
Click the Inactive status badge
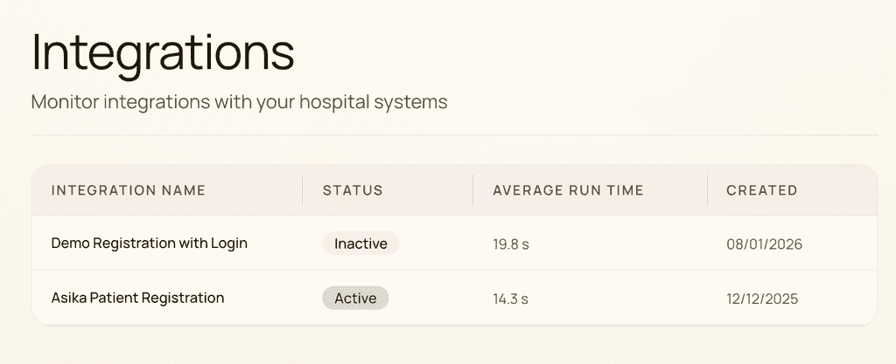point(360,244)
